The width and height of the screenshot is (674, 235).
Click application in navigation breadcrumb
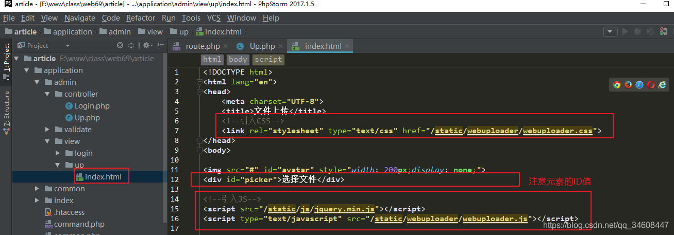pos(68,31)
